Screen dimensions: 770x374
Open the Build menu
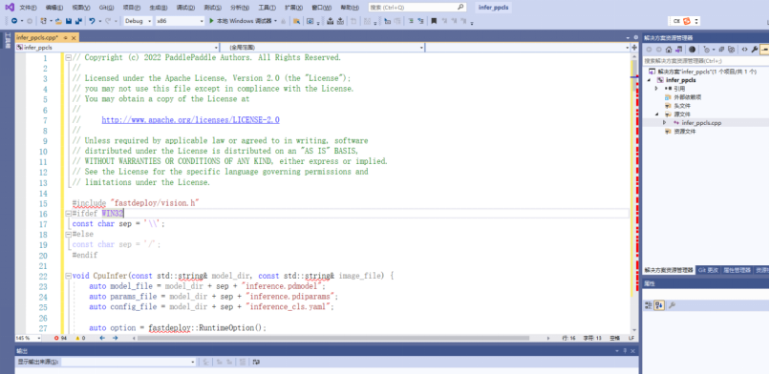tap(159, 8)
